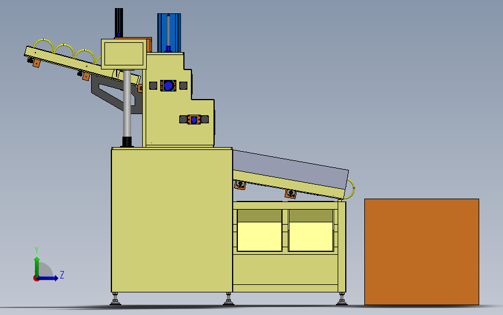Select the grey vertical support pole under the monitor
The width and height of the screenshot is (503, 315).
(x=127, y=104)
